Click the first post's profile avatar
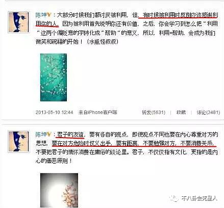Screen dimensions: 224x208 (x=18, y=22)
